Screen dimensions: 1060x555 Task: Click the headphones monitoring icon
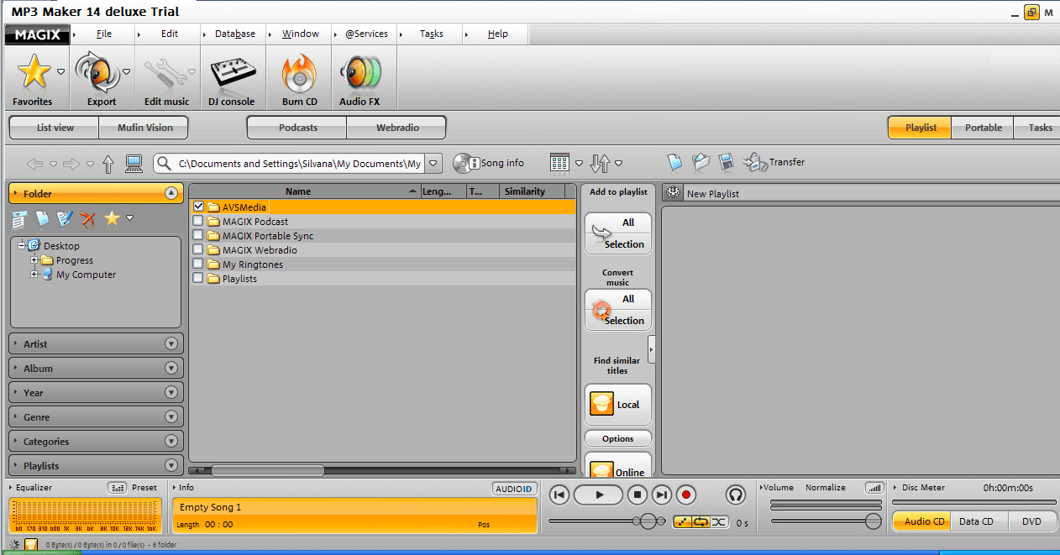coord(736,495)
